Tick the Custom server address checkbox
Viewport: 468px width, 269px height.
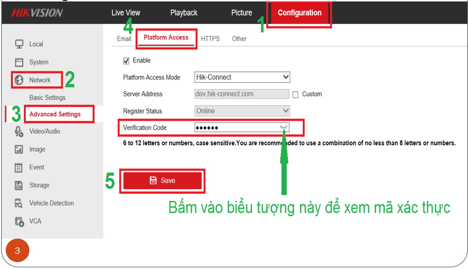[295, 94]
